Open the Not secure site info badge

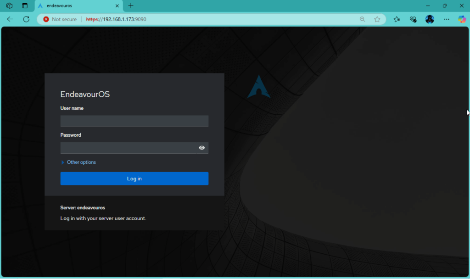(x=60, y=19)
